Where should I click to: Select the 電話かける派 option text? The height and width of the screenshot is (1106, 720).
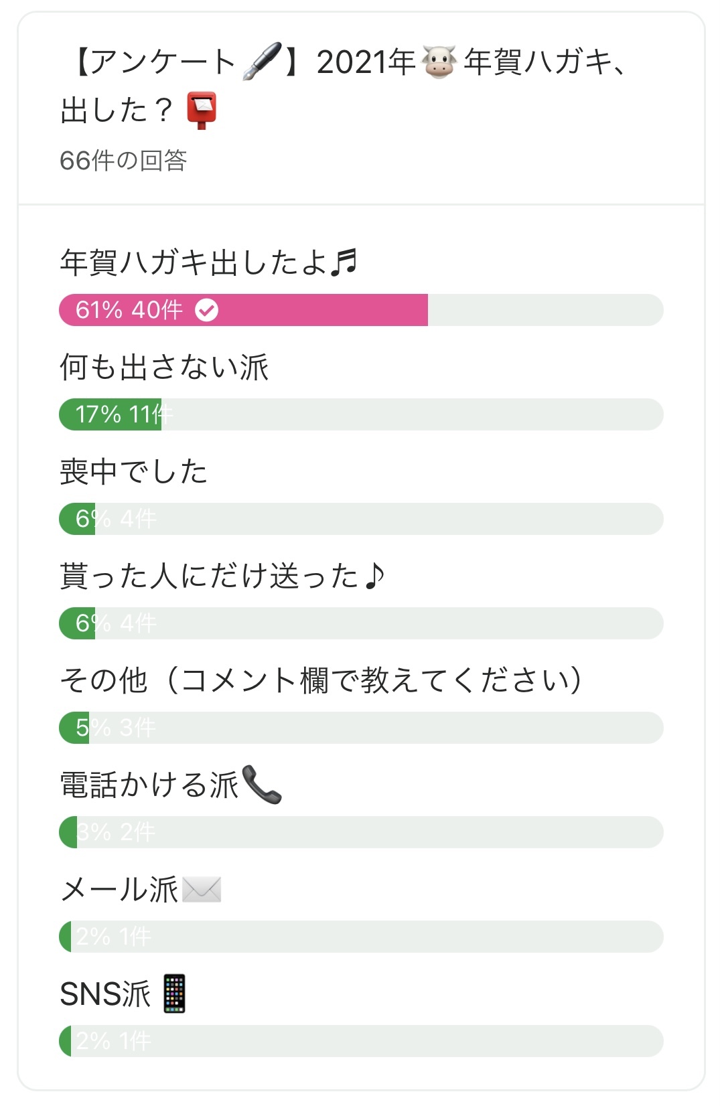pyautogui.click(x=149, y=785)
